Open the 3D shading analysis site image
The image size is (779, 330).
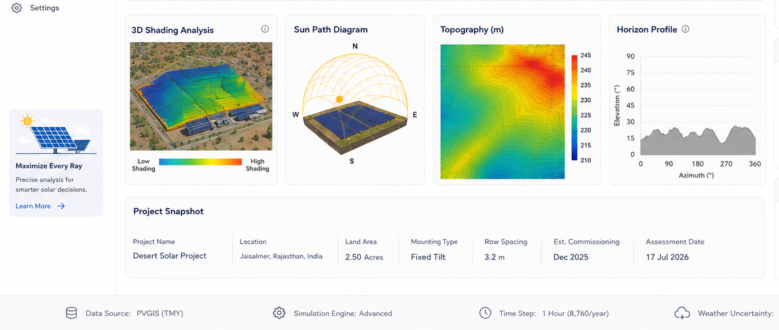[x=201, y=96]
